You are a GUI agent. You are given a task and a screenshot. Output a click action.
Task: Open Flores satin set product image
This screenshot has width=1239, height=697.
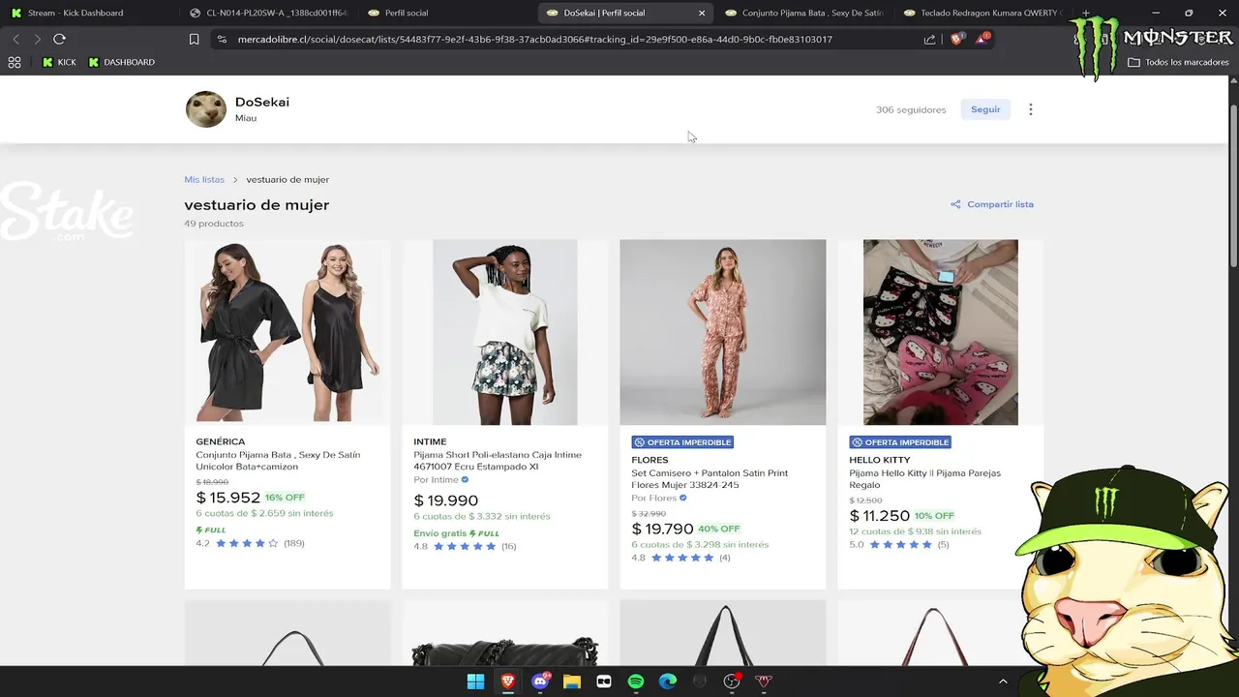click(723, 332)
